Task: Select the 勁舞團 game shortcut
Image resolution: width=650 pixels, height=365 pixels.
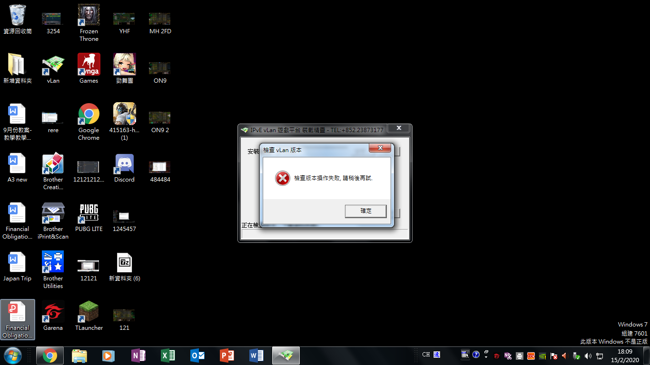Action: point(124,69)
